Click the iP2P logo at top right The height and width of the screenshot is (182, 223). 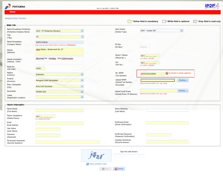(212, 6)
